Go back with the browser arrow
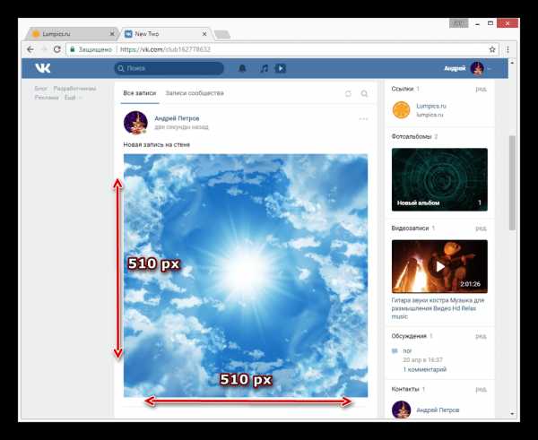Screen dimensions: 538x440 click(30, 49)
